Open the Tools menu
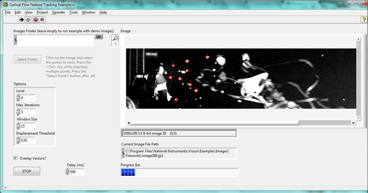The height and width of the screenshot is (193, 368). 73,12
